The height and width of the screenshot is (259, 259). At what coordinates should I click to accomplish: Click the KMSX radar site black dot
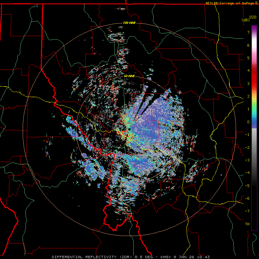[129, 129]
